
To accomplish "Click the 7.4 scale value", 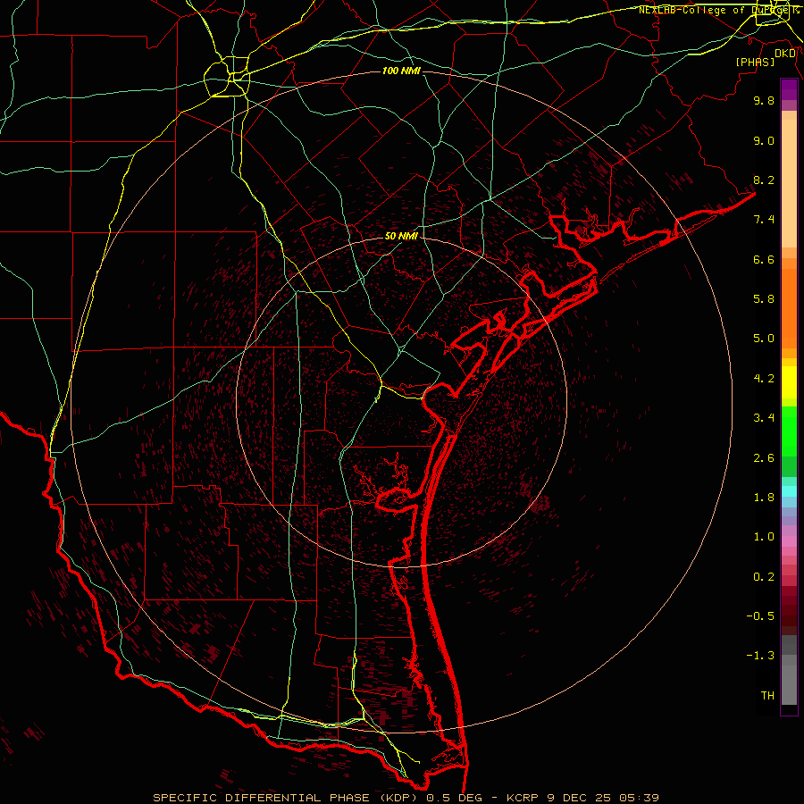I will [764, 220].
